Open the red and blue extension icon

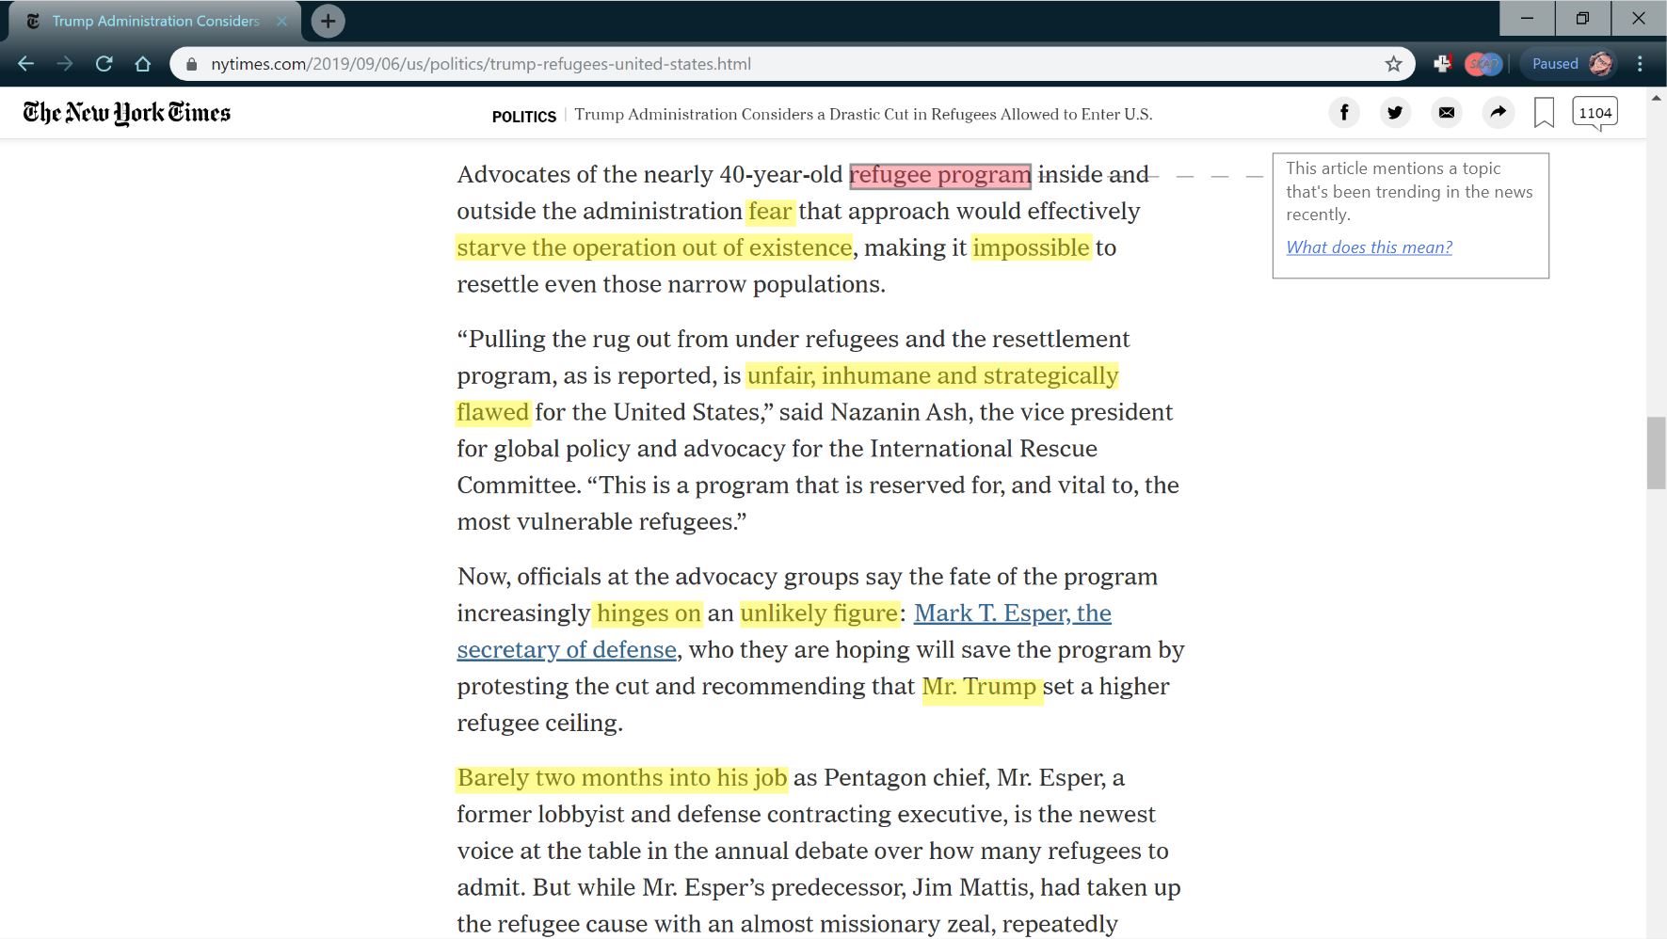click(1483, 64)
